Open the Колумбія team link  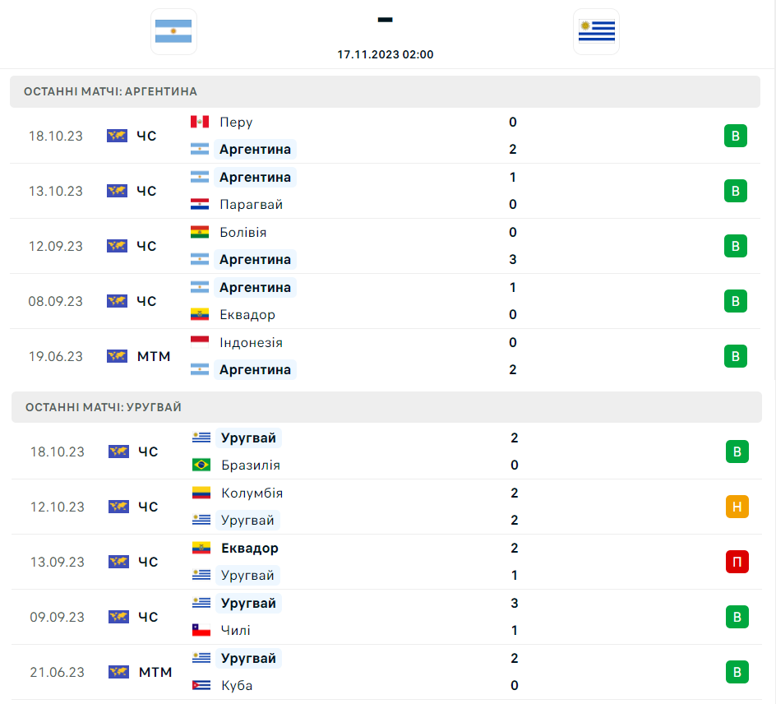click(x=252, y=493)
